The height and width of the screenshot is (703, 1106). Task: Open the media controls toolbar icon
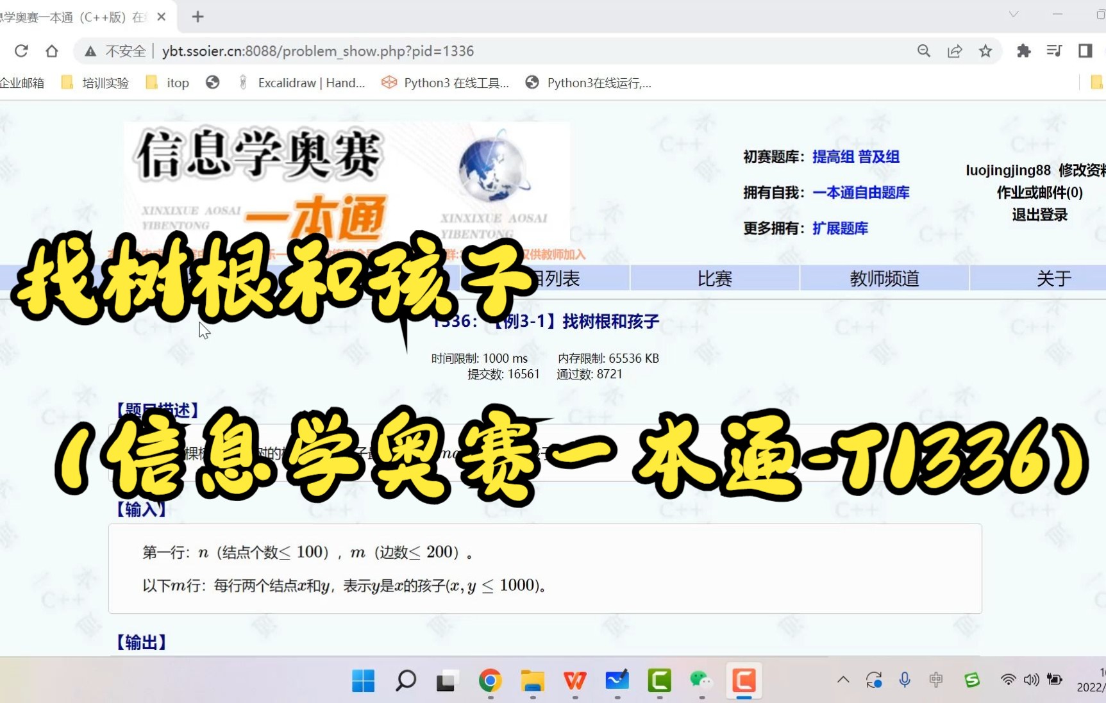1053,51
